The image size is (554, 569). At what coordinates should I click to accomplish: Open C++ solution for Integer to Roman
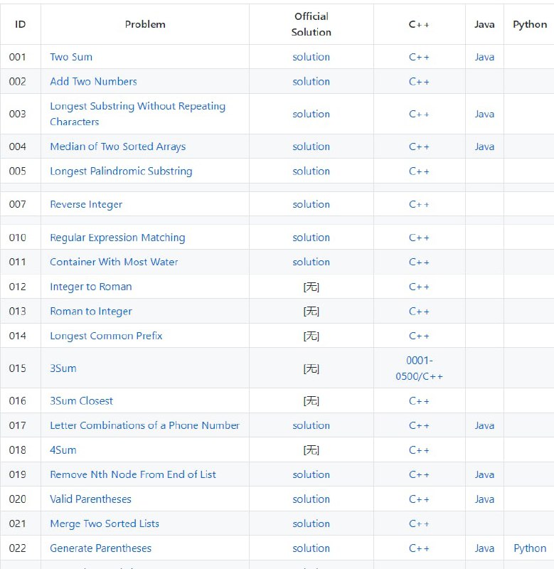[x=419, y=287]
